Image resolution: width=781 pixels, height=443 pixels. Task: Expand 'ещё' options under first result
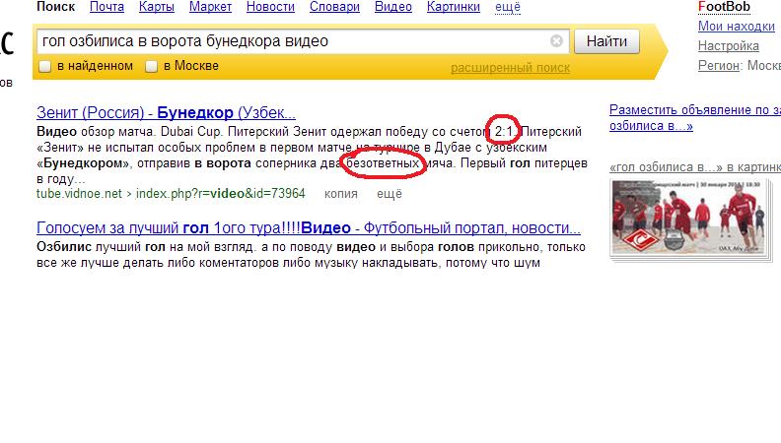coord(389,194)
